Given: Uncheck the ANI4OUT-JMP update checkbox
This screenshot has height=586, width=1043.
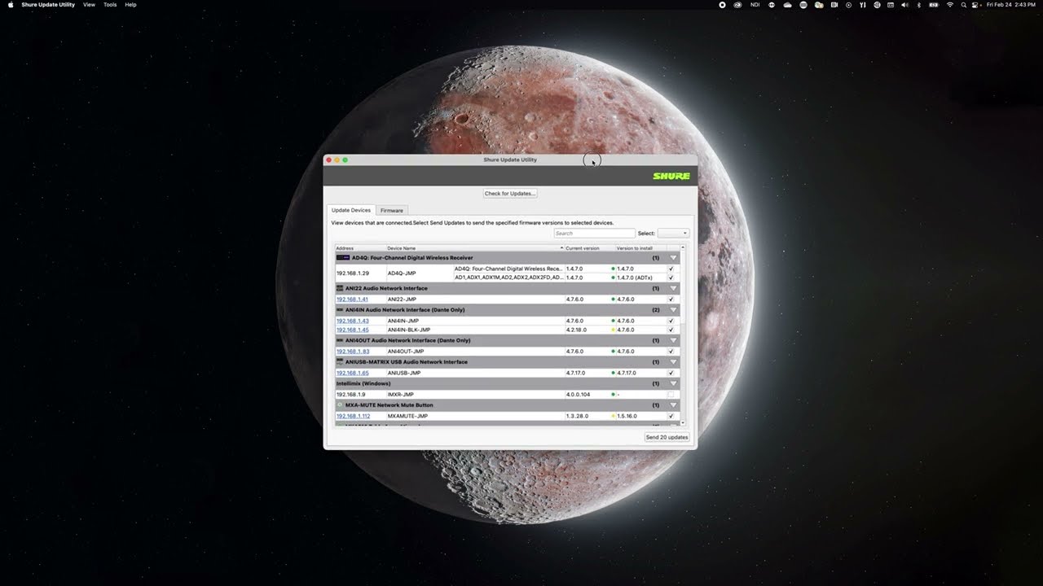Looking at the screenshot, I should click(x=671, y=352).
